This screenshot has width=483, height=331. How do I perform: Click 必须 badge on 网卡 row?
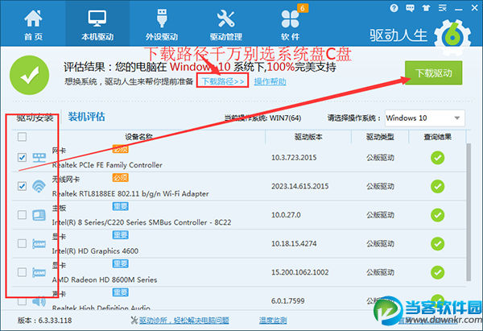[x=120, y=149]
